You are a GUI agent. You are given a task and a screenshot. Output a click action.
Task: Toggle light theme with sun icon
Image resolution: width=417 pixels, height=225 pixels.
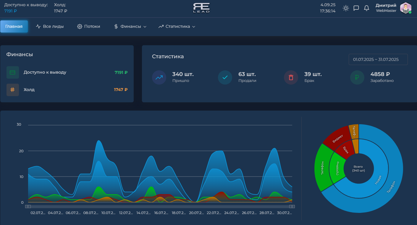[346, 8]
